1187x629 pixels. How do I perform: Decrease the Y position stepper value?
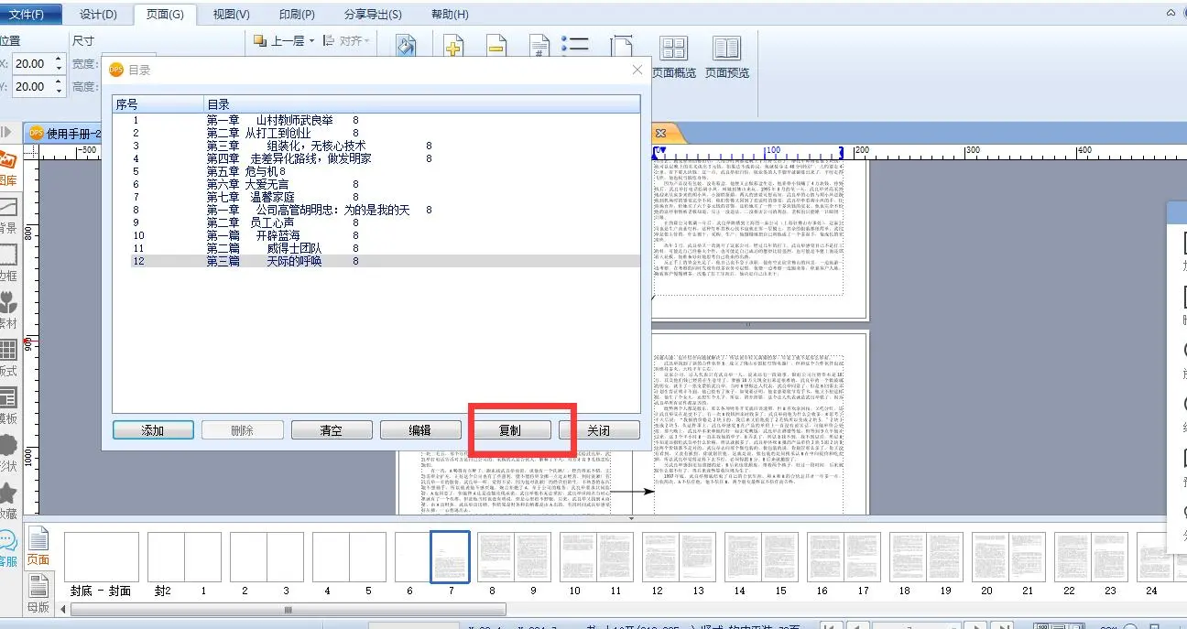click(x=59, y=91)
